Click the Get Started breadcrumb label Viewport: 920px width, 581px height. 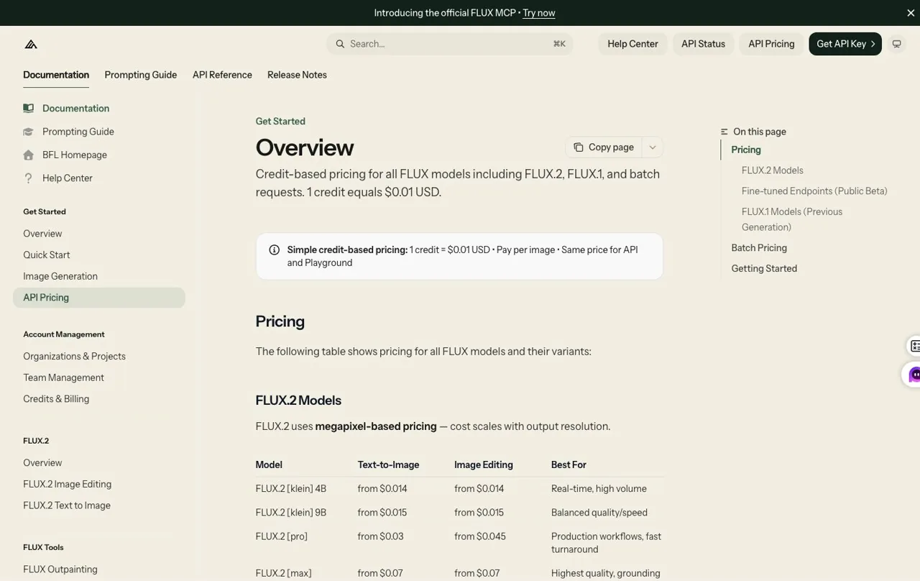point(280,122)
